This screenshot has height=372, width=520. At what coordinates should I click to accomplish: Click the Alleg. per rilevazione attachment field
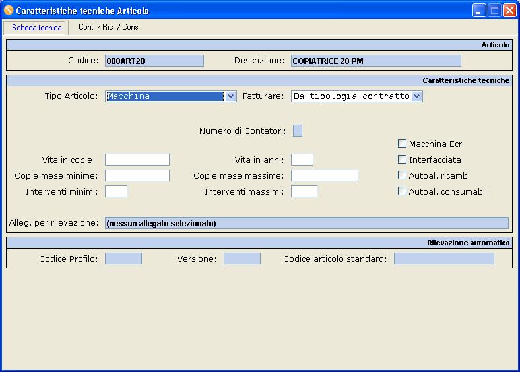point(307,223)
